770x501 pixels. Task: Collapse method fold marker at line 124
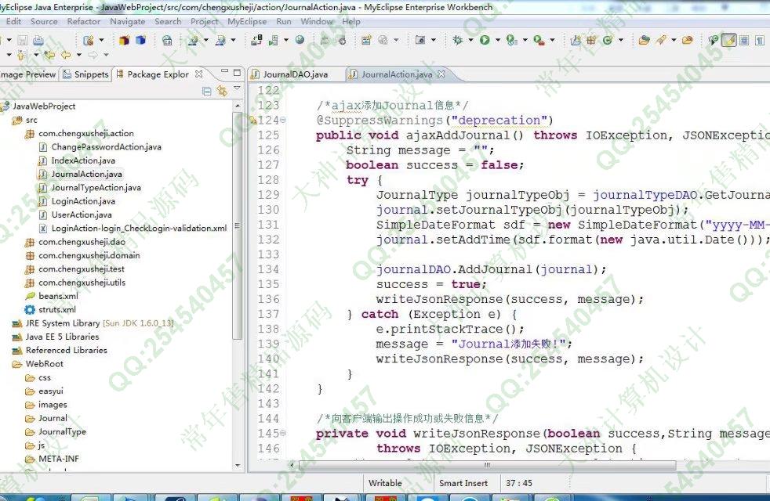pyautogui.click(x=283, y=120)
